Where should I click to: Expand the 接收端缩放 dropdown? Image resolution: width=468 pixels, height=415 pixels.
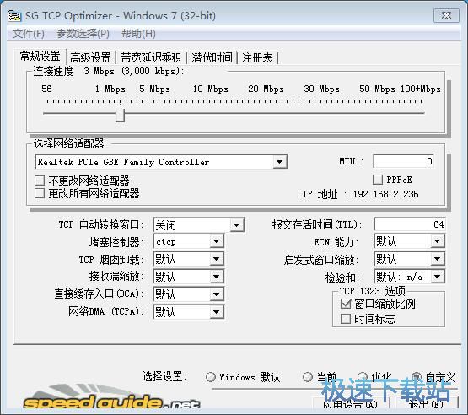pos(217,277)
